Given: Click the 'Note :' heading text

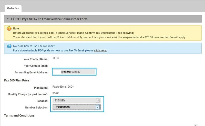Looking at the screenshot, I should [x=17, y=28].
